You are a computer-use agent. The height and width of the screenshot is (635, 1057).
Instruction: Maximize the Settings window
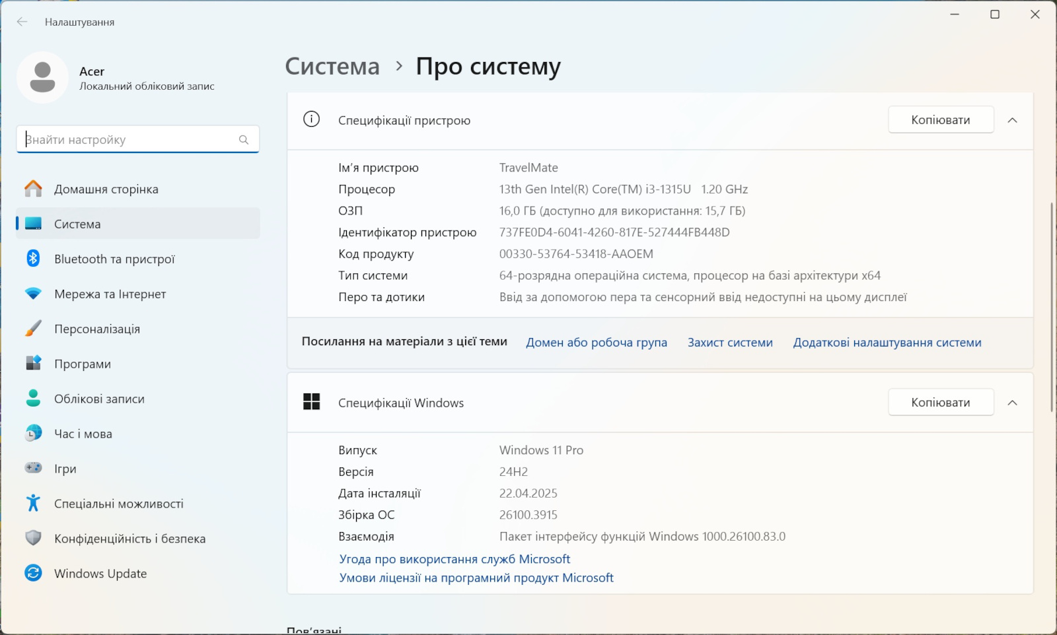click(x=995, y=15)
